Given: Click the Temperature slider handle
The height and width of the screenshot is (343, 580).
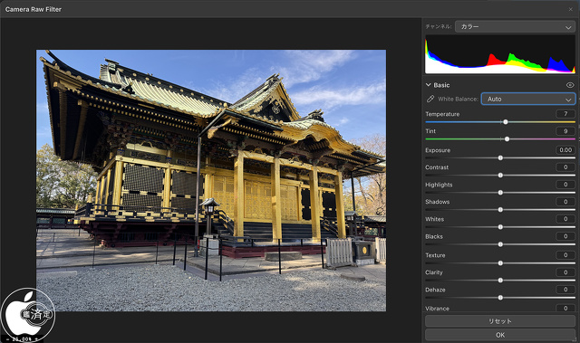Looking at the screenshot, I should click(506, 122).
